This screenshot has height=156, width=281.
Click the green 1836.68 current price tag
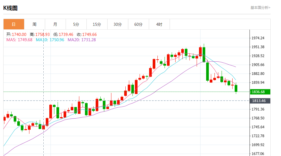point(260,92)
